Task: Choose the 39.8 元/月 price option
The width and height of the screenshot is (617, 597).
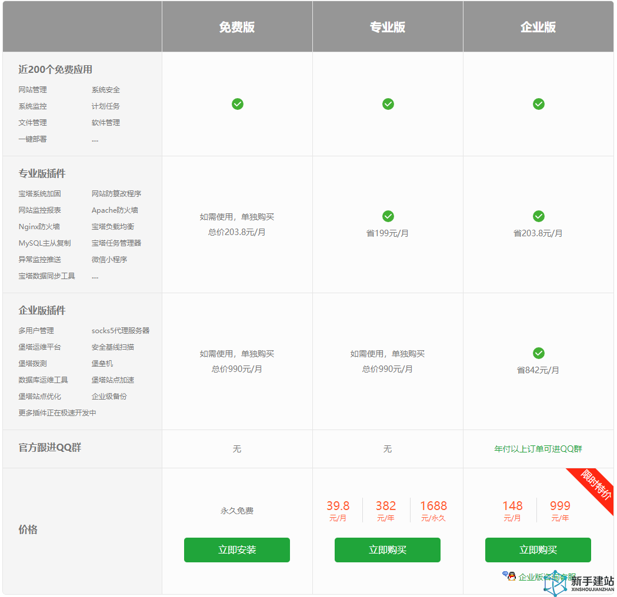Action: pos(338,511)
